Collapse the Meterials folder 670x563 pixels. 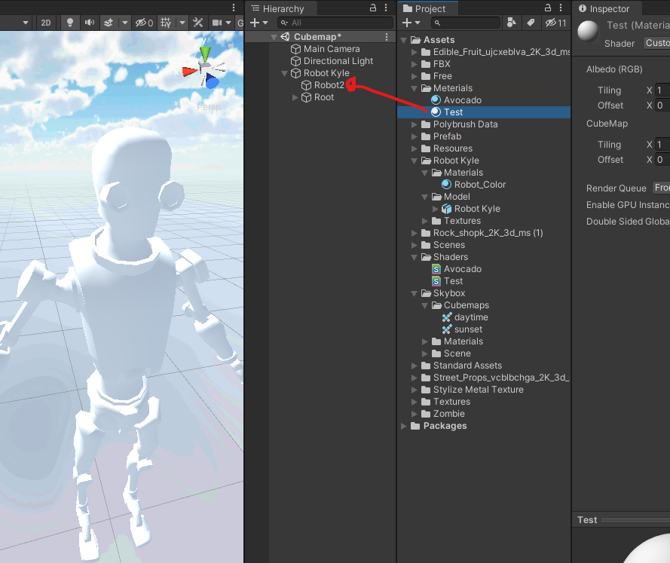click(414, 88)
